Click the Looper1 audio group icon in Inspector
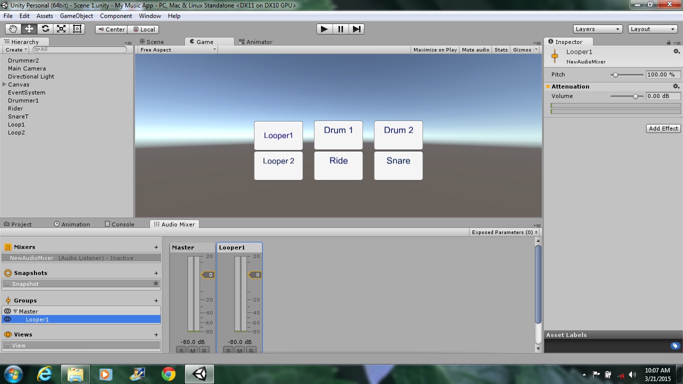 (x=554, y=56)
